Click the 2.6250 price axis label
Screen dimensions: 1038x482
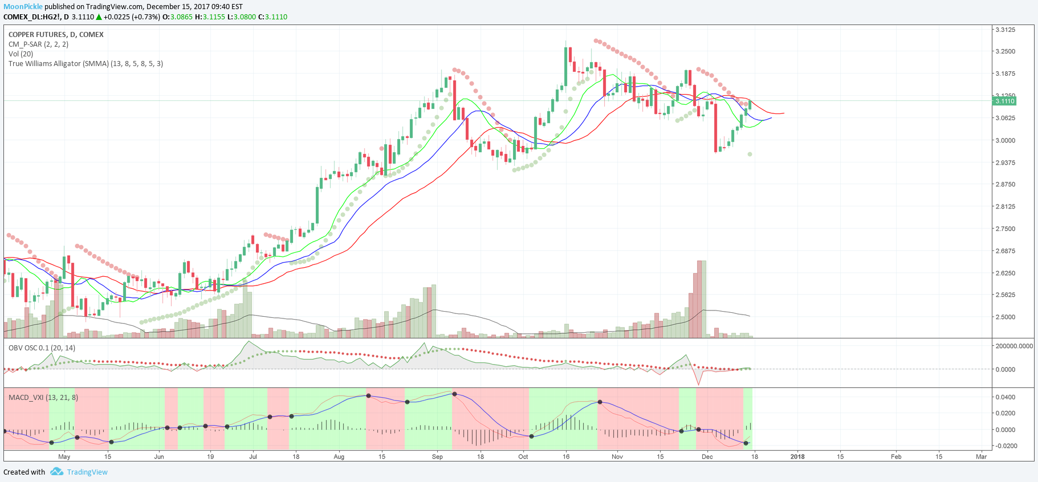click(x=1005, y=273)
